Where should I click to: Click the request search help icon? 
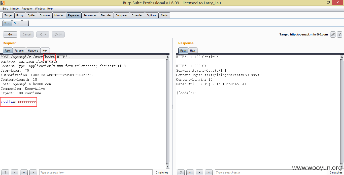5,172
